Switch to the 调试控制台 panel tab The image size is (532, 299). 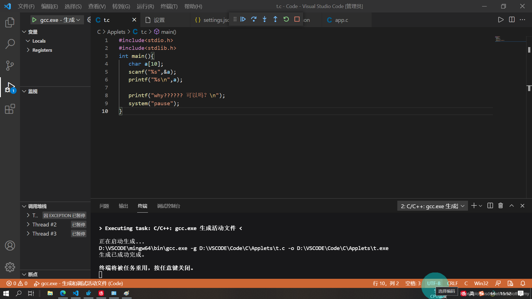pos(168,206)
